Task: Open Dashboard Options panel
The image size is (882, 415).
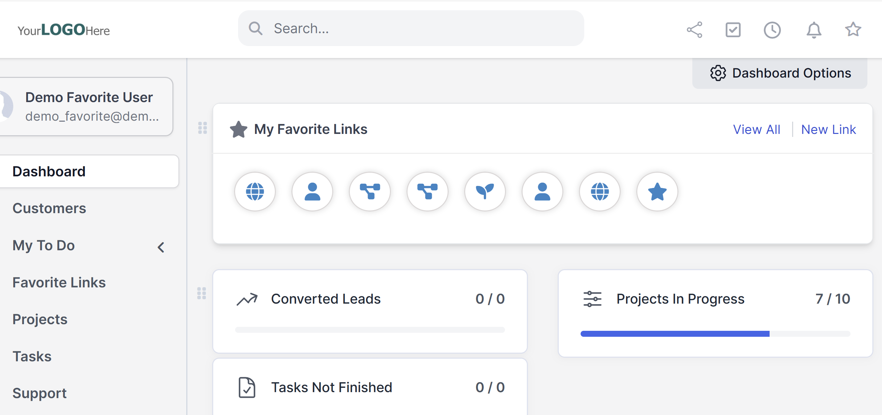Action: click(780, 73)
